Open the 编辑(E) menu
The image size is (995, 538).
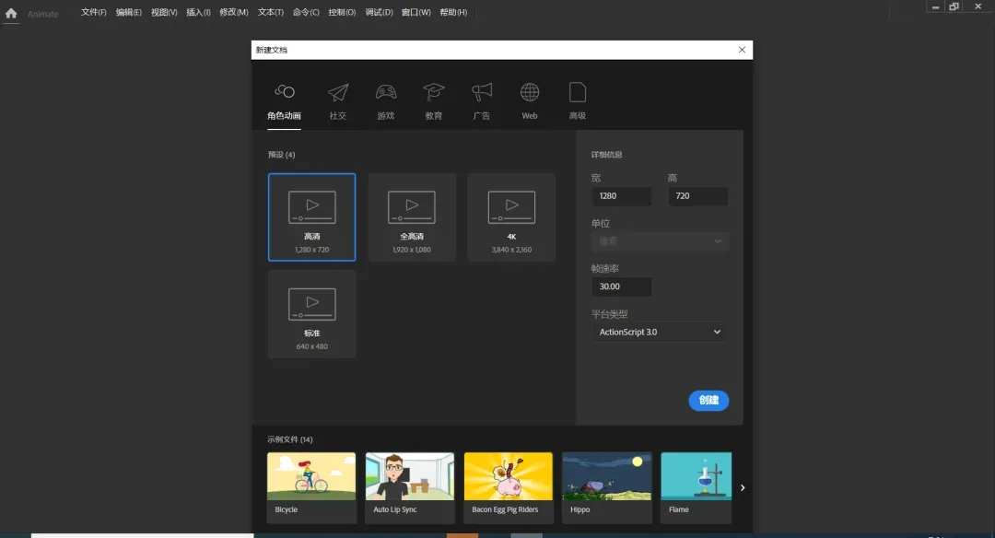128,12
